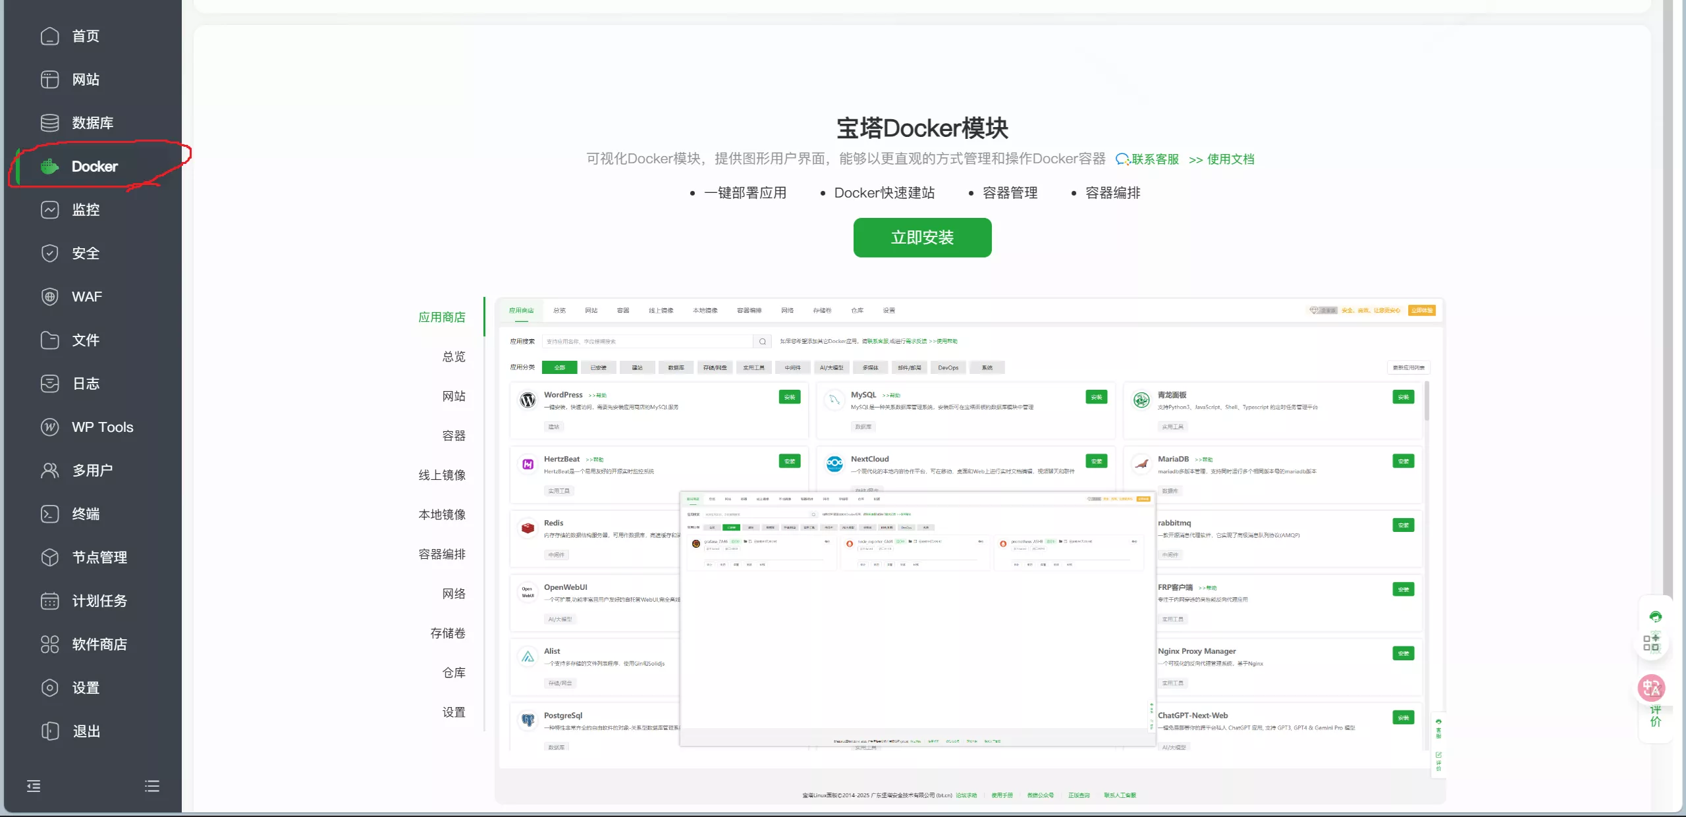Viewport: 1686px width, 817px height.
Task: Open WP Tools from sidebar
Action: point(102,427)
